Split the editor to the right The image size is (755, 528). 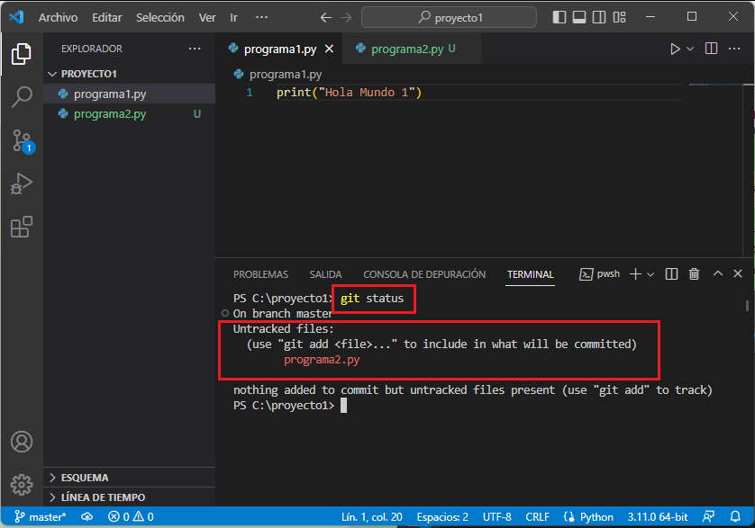[x=711, y=49]
